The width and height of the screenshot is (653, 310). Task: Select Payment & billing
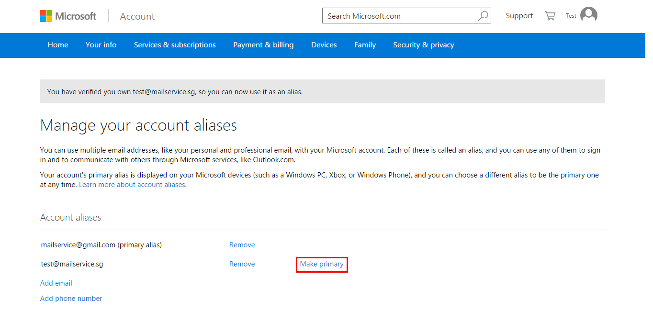263,45
